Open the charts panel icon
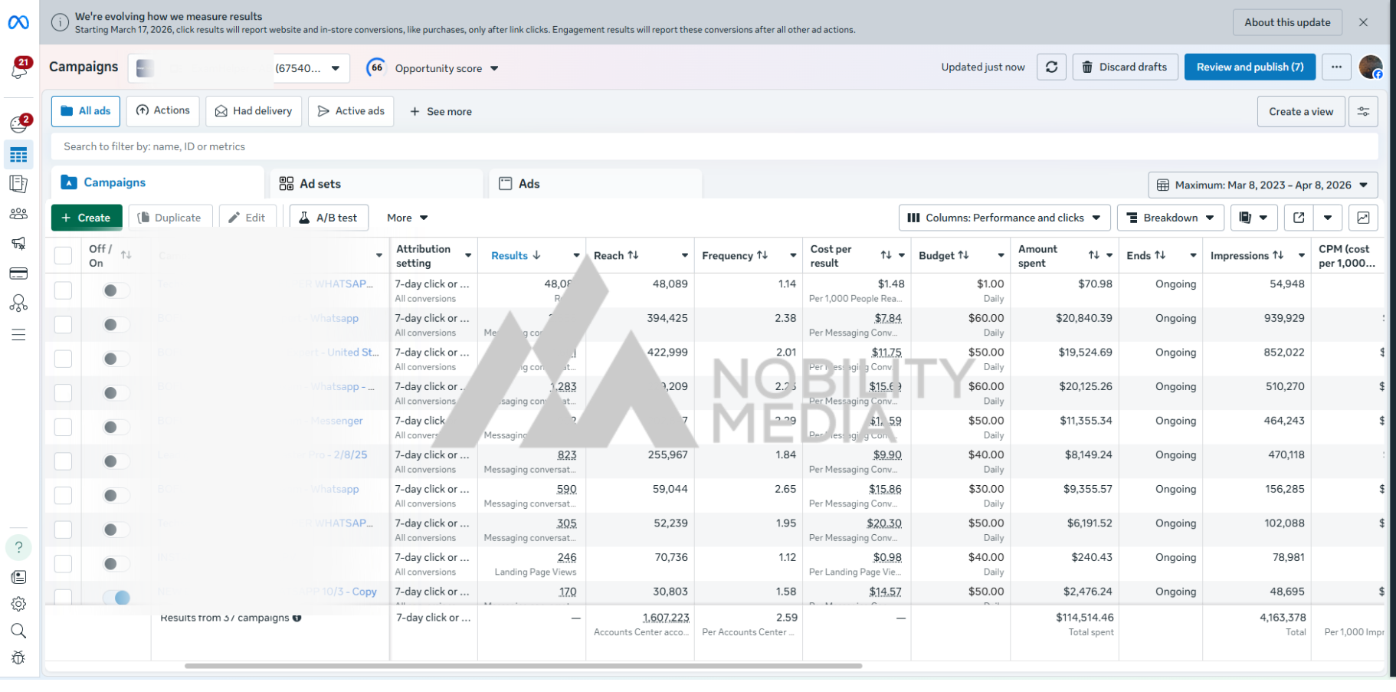 tap(1363, 218)
